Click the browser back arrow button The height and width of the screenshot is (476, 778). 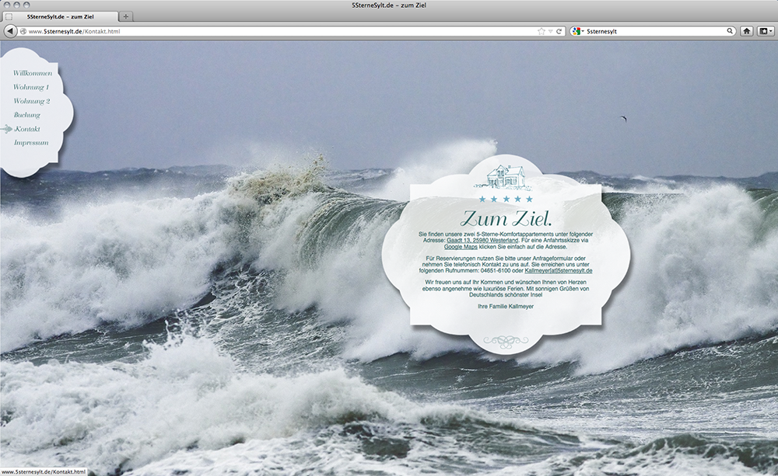10,31
